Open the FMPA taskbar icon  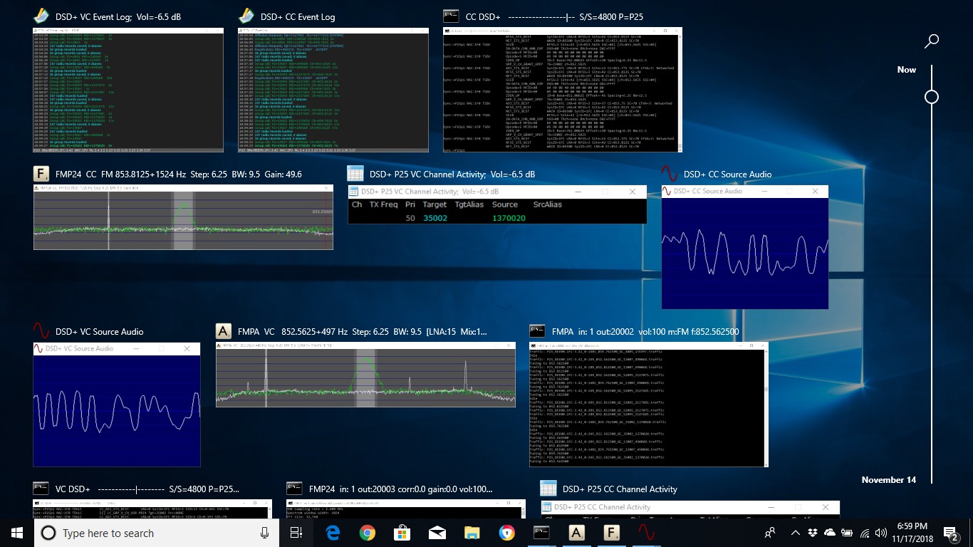[x=577, y=532]
